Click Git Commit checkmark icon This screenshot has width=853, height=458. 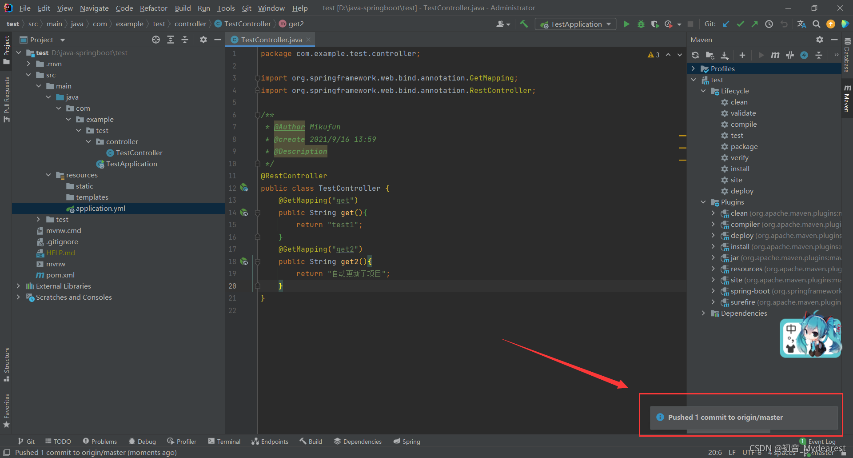tap(740, 24)
